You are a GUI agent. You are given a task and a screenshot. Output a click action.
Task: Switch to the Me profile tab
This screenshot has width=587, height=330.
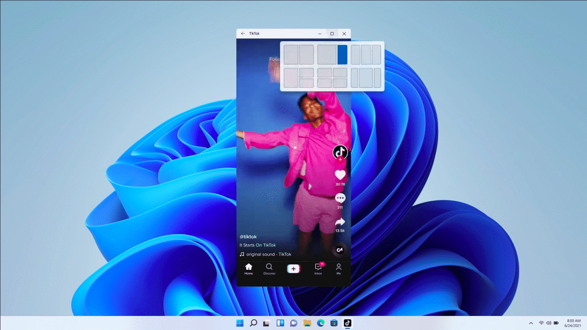click(x=339, y=269)
